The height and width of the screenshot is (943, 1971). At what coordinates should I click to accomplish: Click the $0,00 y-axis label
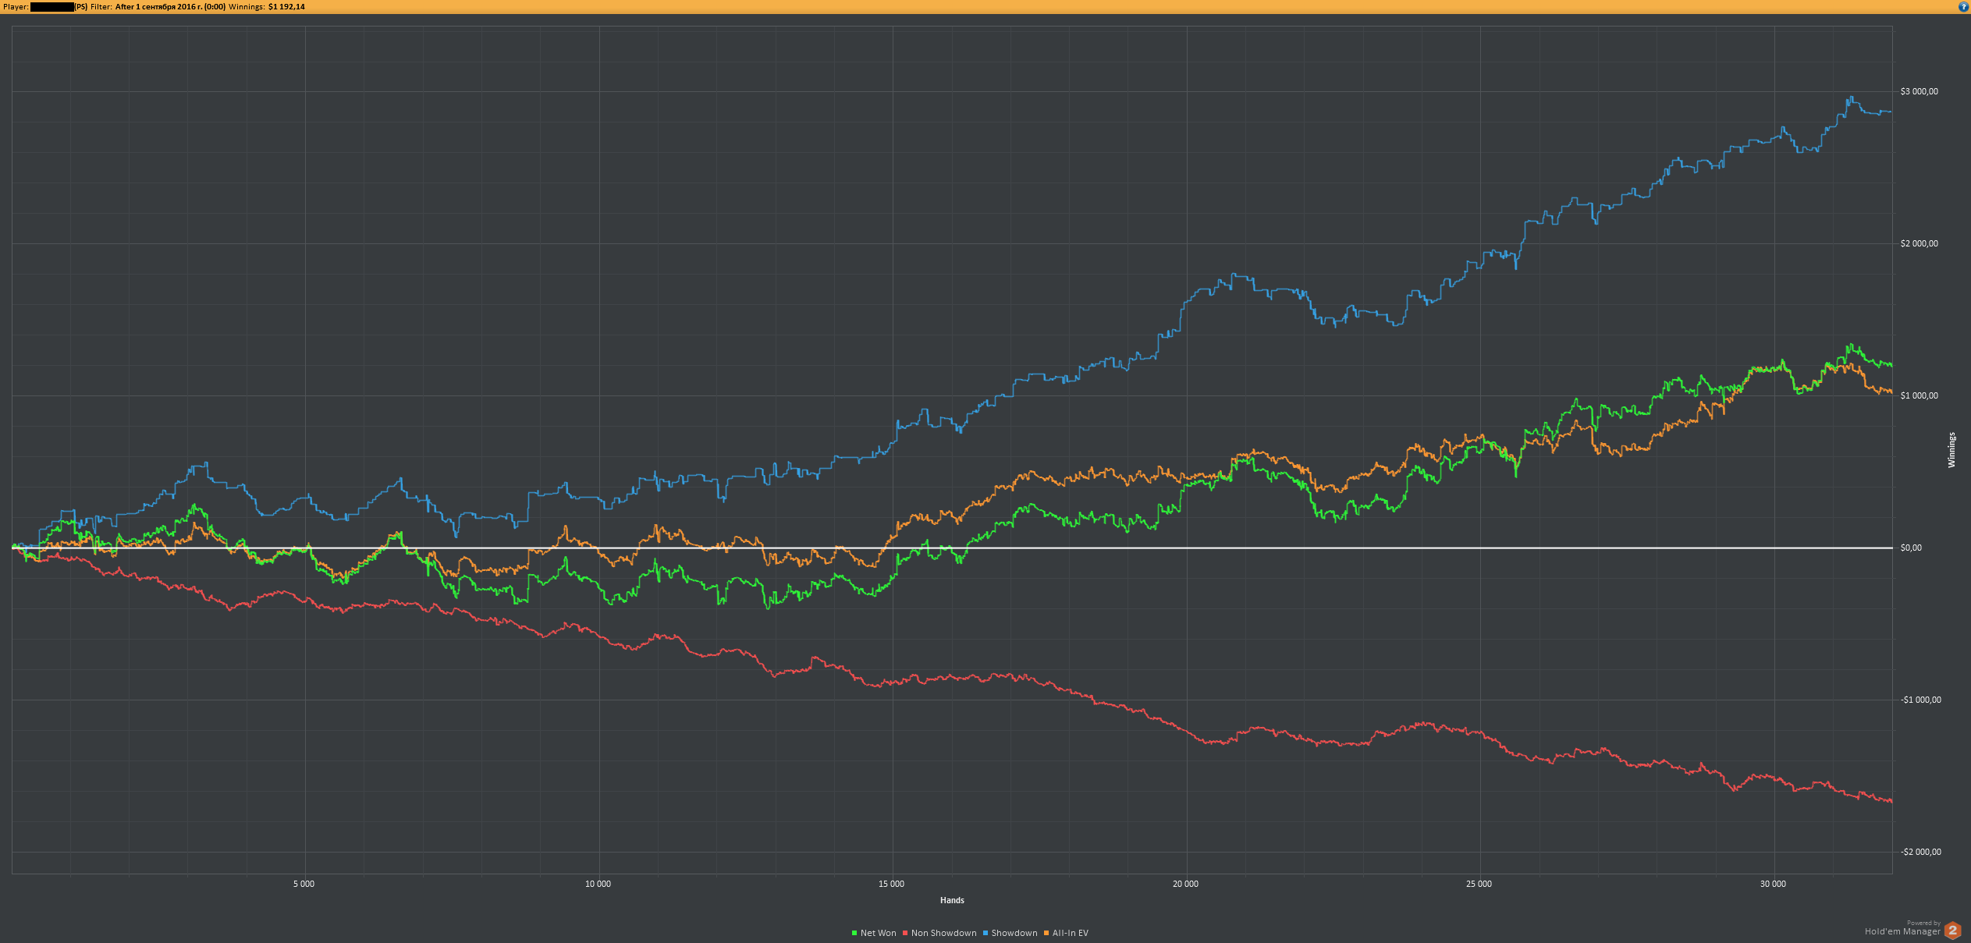click(1911, 548)
